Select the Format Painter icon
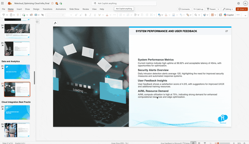249x144 pixels. (18, 15)
